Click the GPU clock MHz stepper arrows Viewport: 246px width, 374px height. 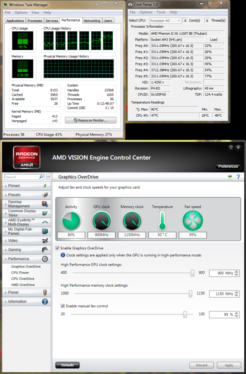(236, 273)
